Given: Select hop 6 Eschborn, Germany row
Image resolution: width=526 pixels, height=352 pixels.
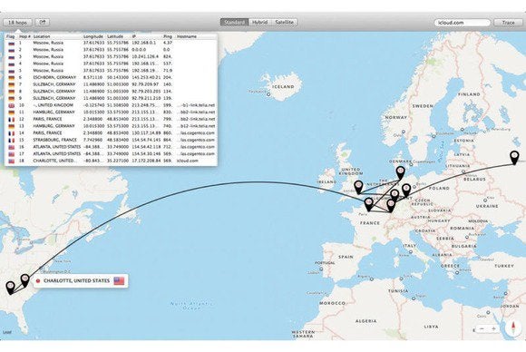Looking at the screenshot, I should [x=111, y=77].
